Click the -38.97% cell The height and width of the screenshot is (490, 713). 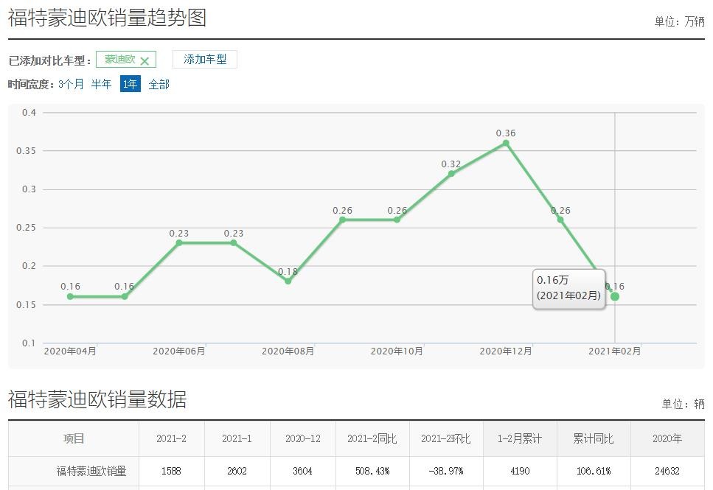click(446, 471)
